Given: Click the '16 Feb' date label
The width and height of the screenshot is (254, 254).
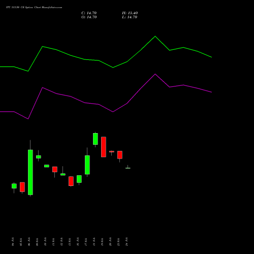Looking at the screenshot, I should point(78,241).
